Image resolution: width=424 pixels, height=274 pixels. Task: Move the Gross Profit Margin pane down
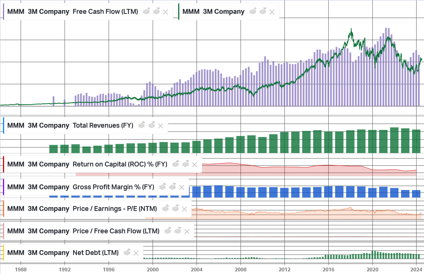(172, 187)
